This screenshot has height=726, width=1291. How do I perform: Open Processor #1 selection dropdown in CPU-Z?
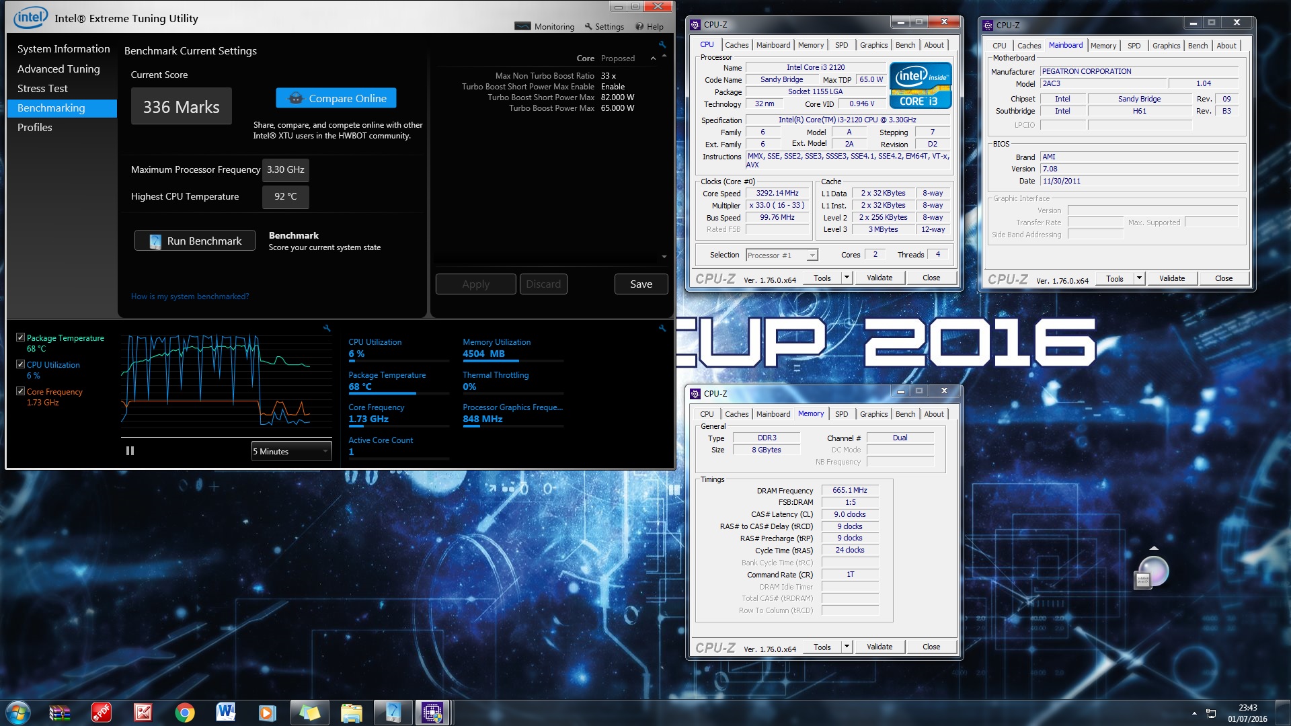click(x=782, y=255)
